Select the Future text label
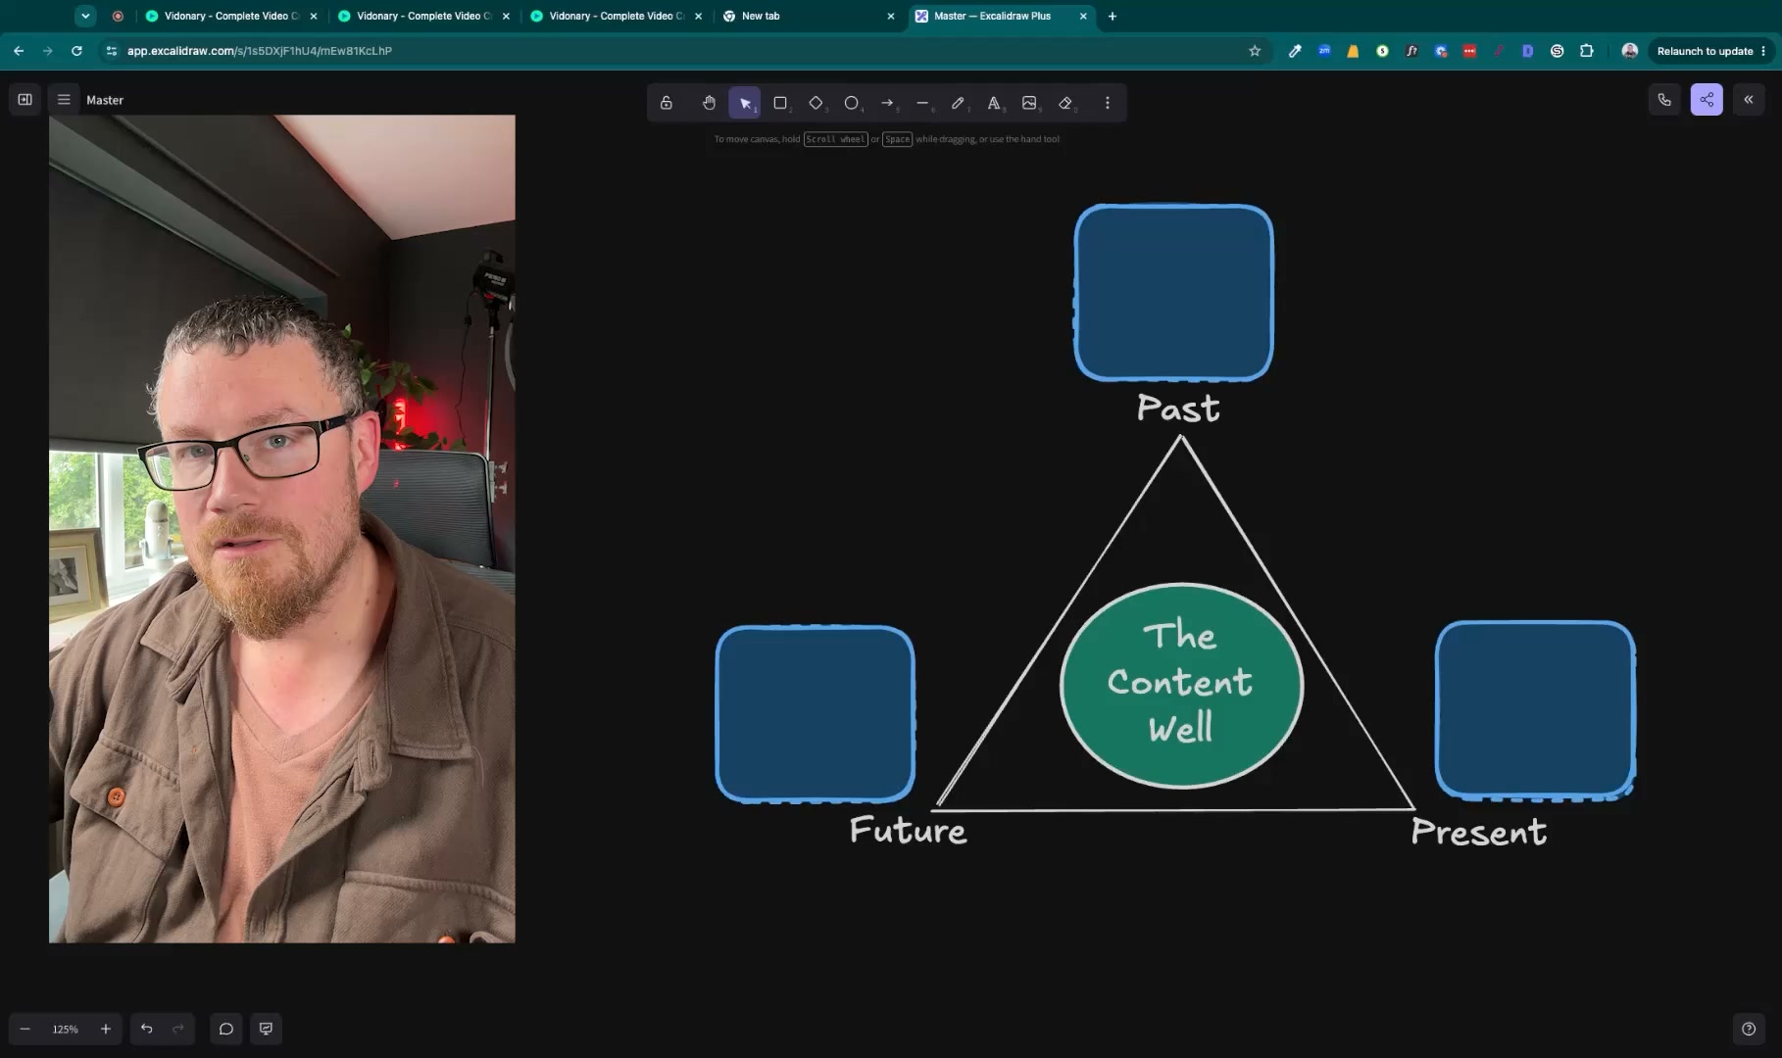The width and height of the screenshot is (1782, 1058). coord(908,831)
